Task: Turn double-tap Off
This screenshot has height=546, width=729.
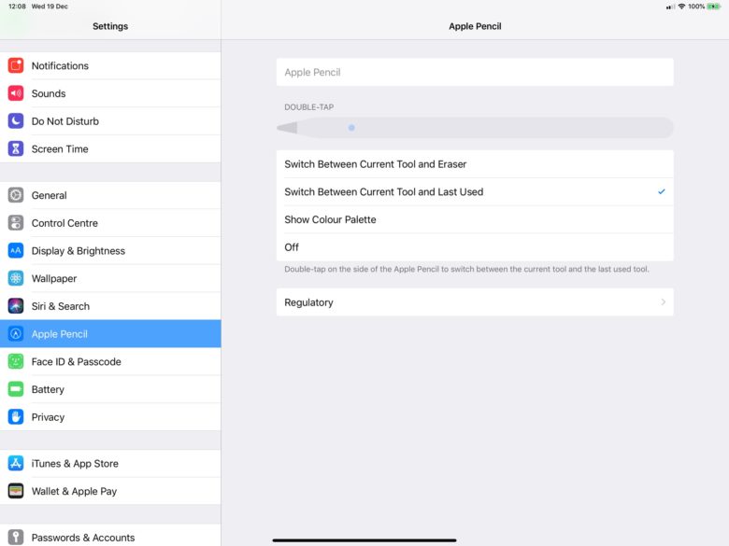Action: [475, 247]
